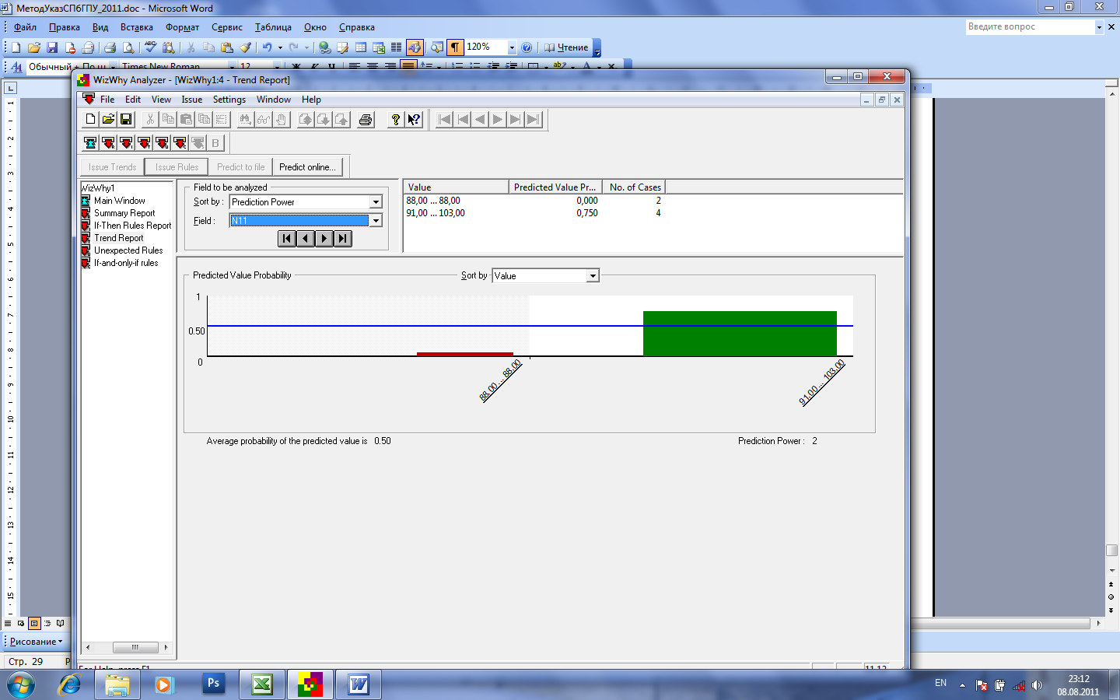Click the Predicted Value Pr... column header
Screen dimensions: 1120x700
click(555, 187)
